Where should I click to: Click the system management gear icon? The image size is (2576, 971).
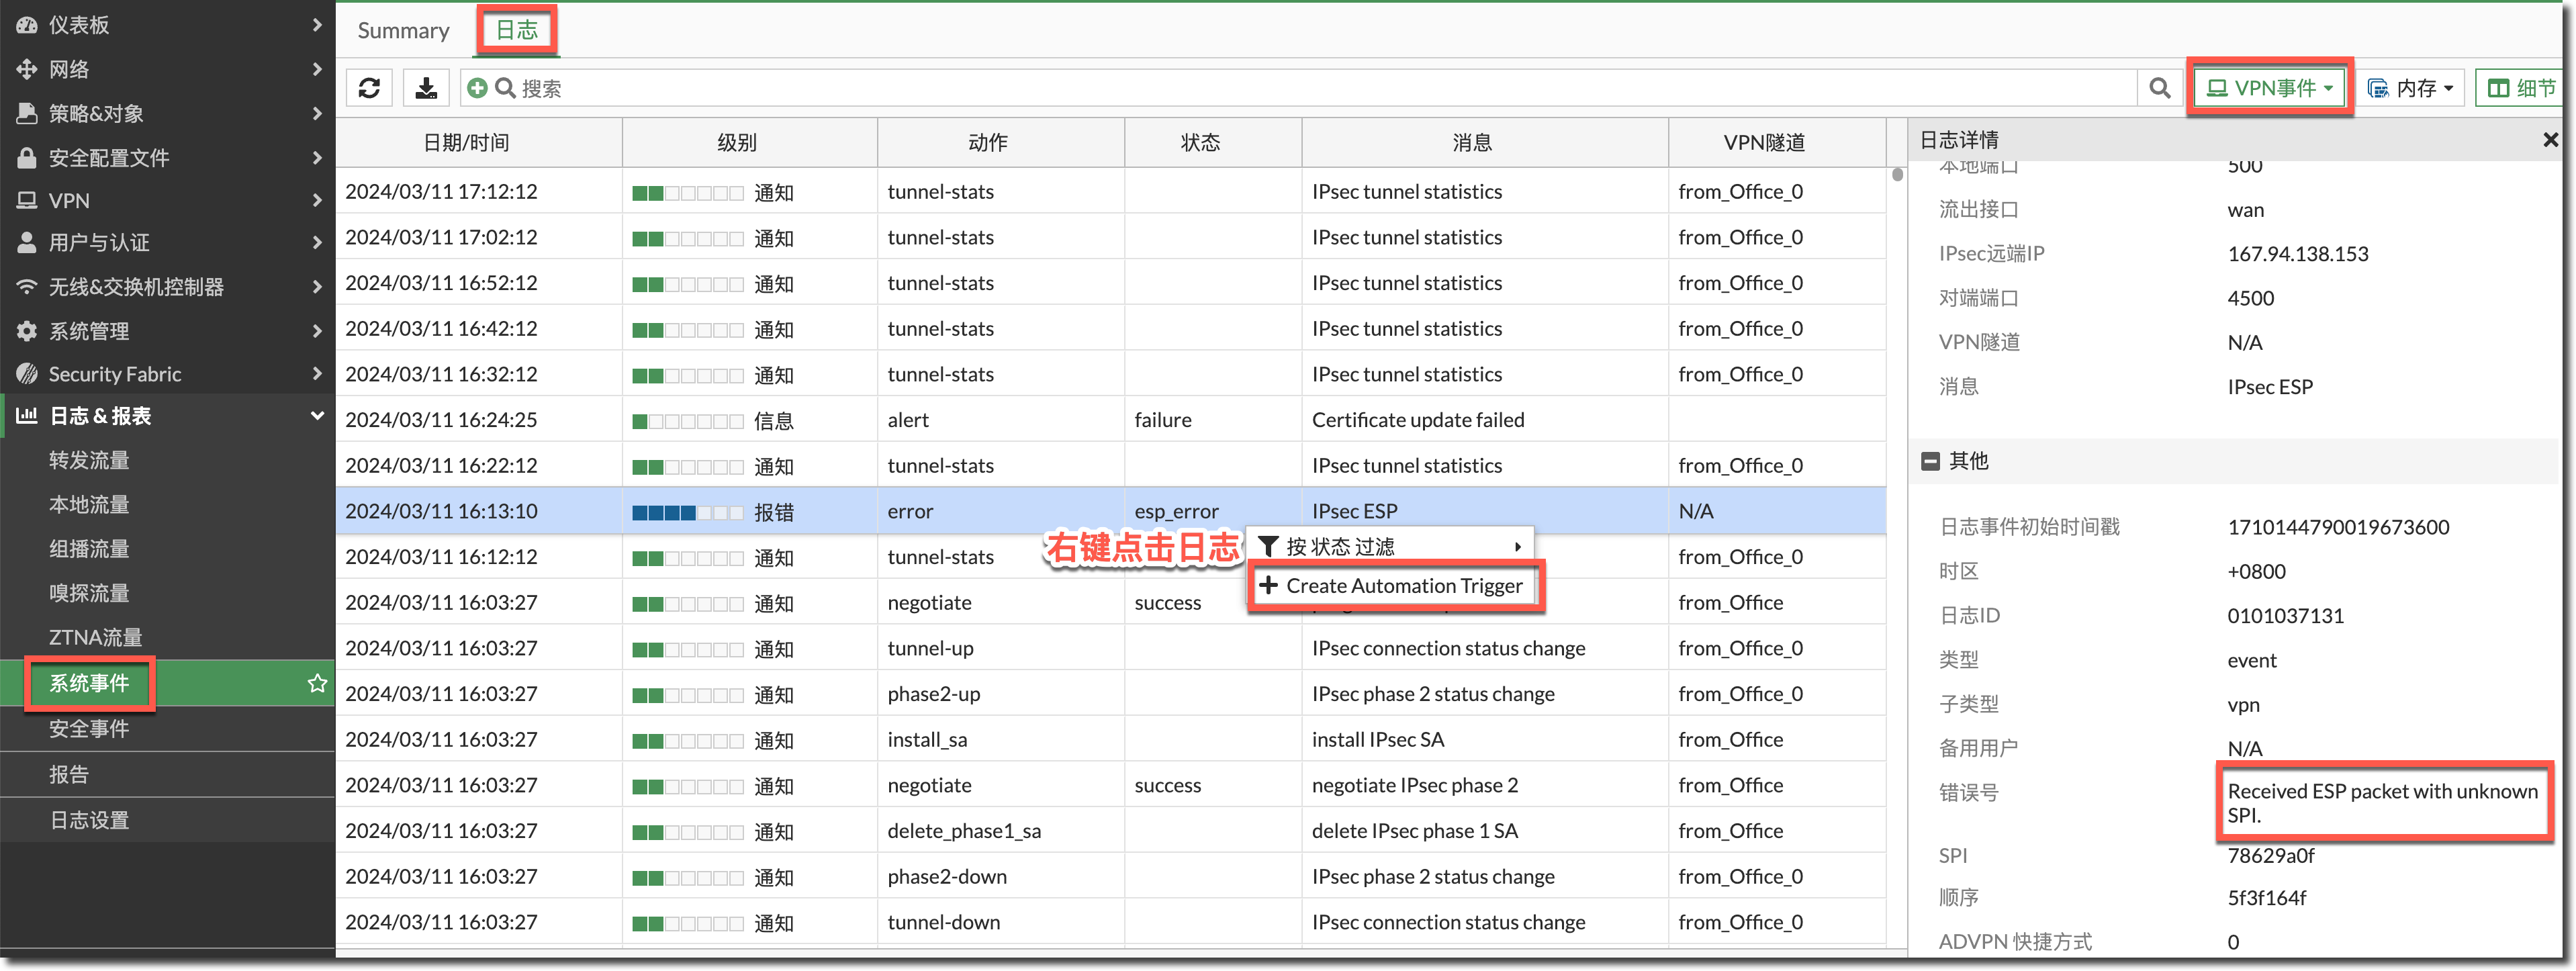[27, 330]
